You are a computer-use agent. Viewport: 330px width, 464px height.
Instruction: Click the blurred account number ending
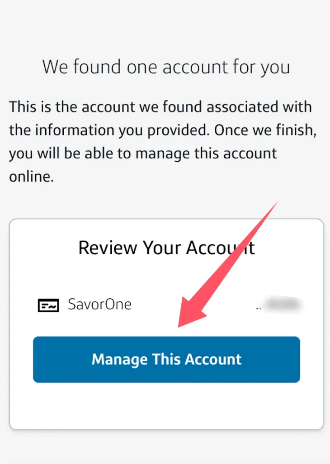(x=283, y=304)
